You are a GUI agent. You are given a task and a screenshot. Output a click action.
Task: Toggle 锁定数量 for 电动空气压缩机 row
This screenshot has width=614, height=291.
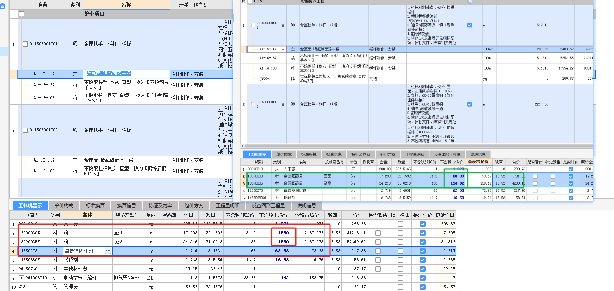coord(400,278)
